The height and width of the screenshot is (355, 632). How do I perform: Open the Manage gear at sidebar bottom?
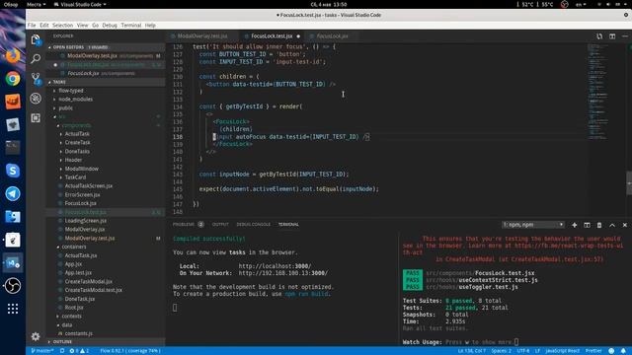coord(36,336)
